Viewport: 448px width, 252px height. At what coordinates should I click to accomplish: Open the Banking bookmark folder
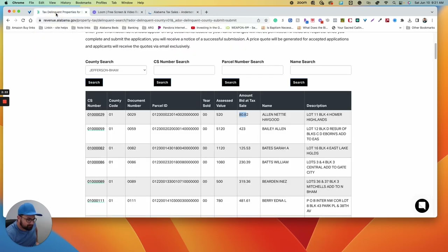pyautogui.click(x=130, y=28)
